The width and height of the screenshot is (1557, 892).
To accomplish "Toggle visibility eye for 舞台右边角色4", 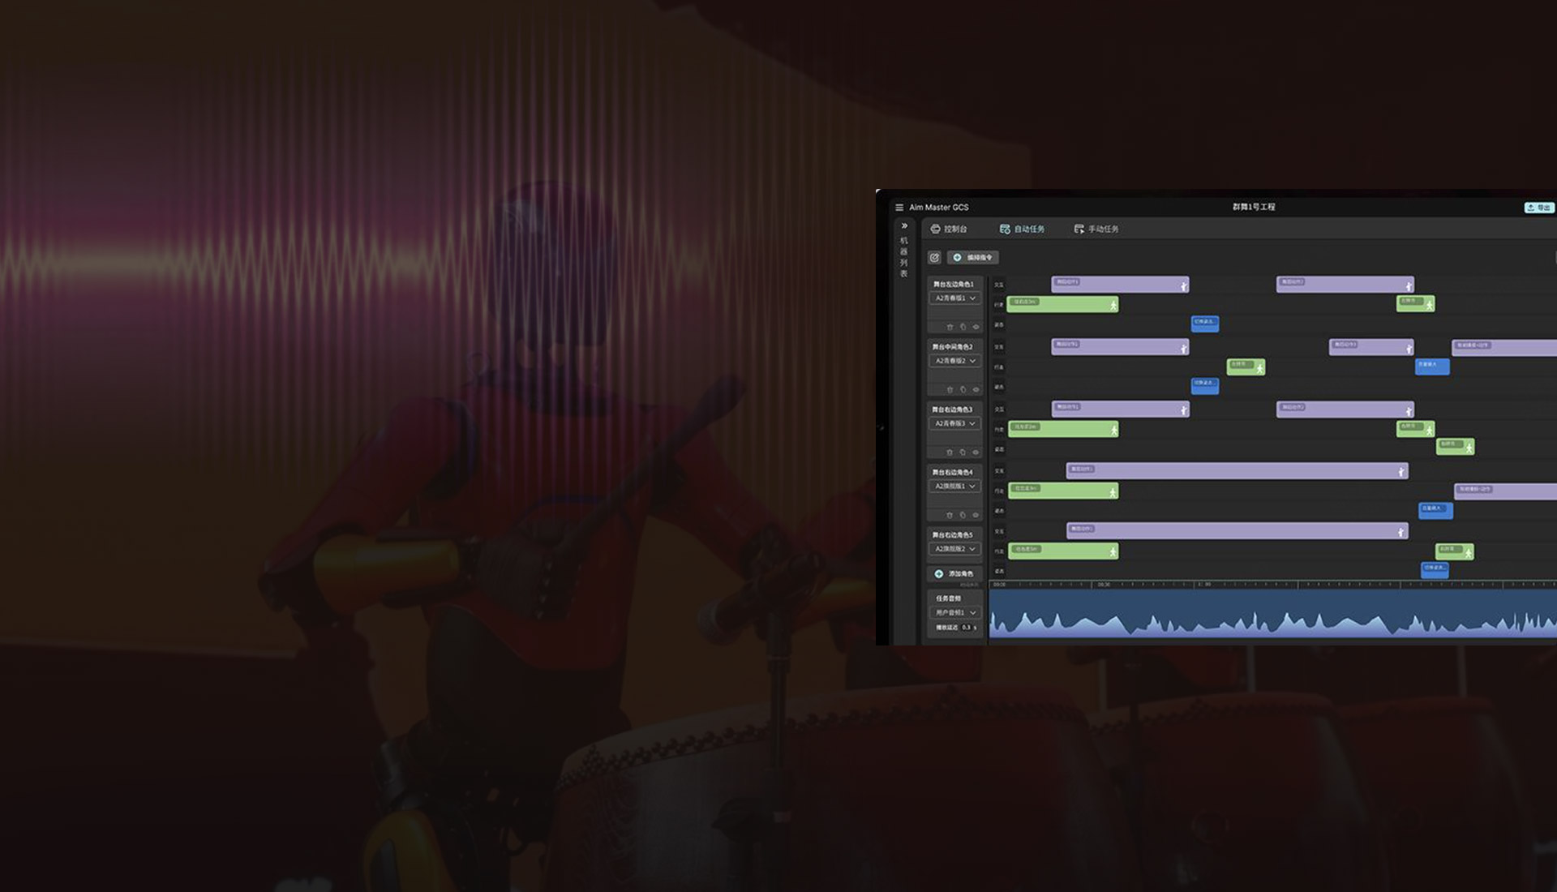I will [x=976, y=515].
